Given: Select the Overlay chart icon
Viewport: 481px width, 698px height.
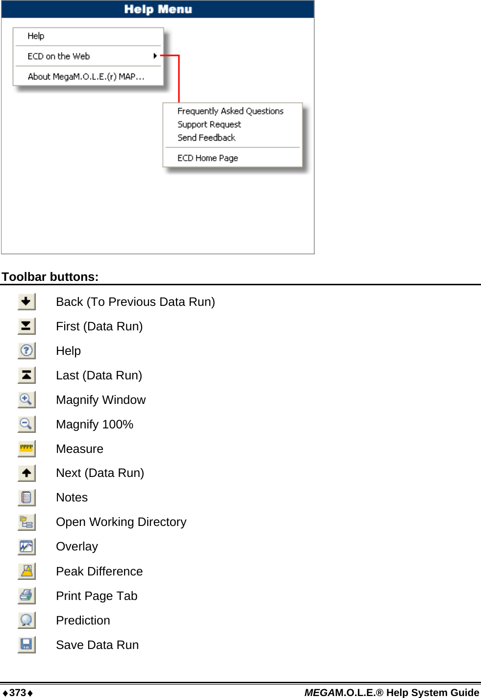Looking at the screenshot, I should pos(26,547).
